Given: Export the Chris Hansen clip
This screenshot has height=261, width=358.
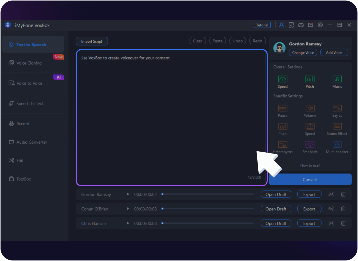Looking at the screenshot, I should [x=309, y=223].
